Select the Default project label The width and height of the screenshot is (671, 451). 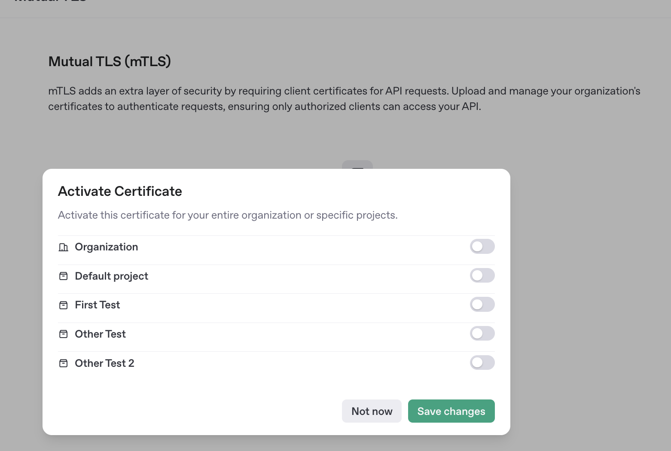pyautogui.click(x=112, y=276)
